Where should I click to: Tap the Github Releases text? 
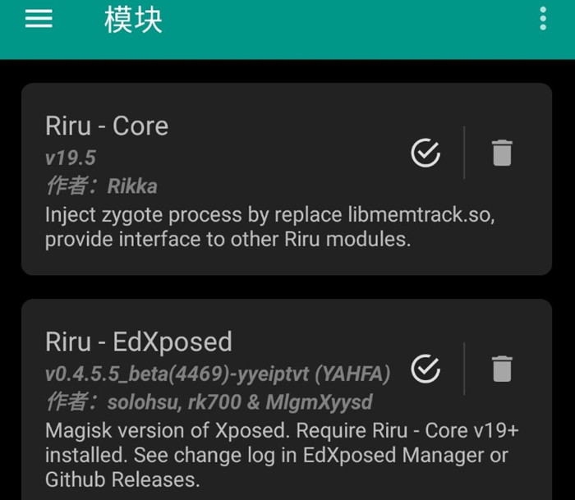122,479
